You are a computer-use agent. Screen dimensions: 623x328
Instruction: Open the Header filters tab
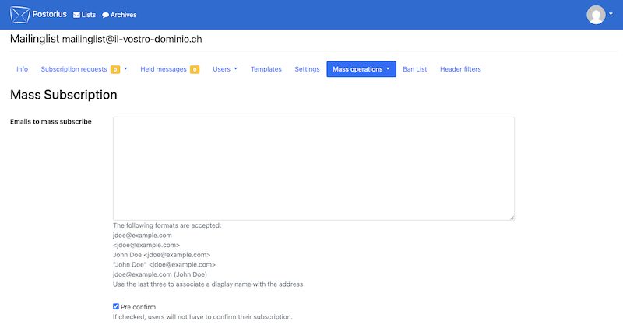[x=460, y=69]
